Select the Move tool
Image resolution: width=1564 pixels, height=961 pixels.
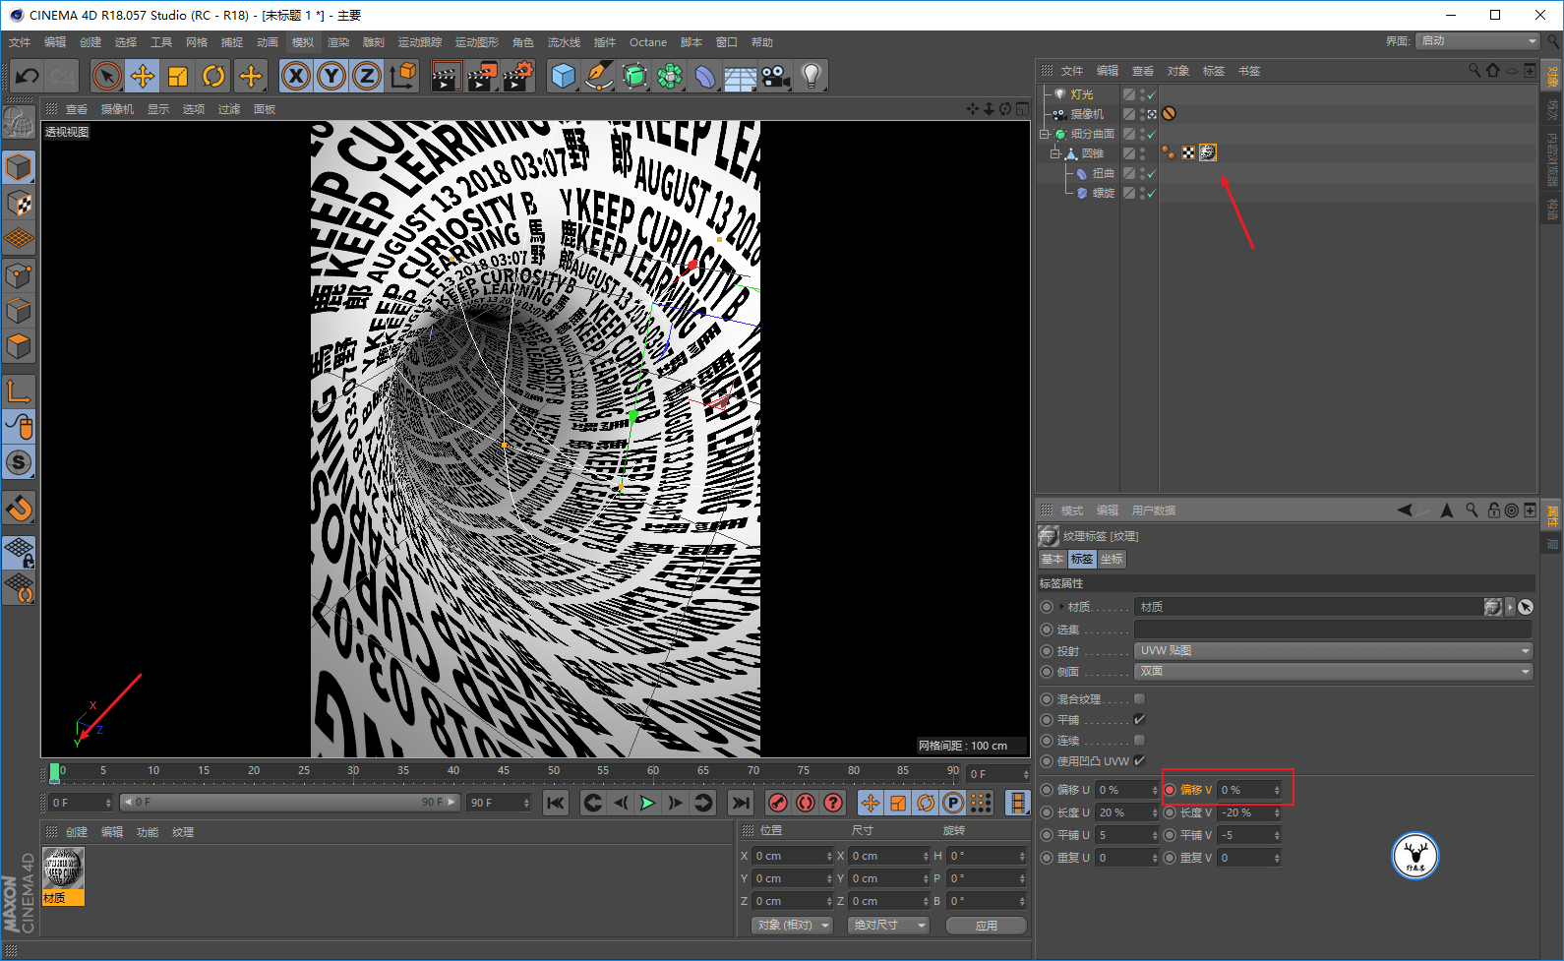point(143,76)
